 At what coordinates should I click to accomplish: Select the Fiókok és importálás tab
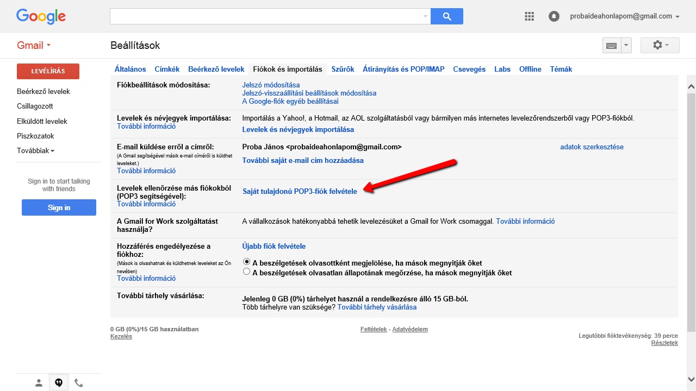point(288,69)
